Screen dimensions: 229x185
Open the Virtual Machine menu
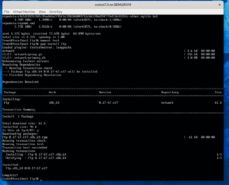pyautogui.click(x=24, y=12)
